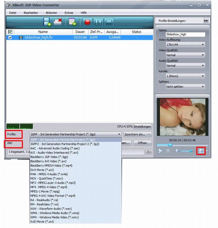This screenshot has width=218, height=228.
Task: Open the Video-Qualität Normal dropdown
Action: click(185, 55)
